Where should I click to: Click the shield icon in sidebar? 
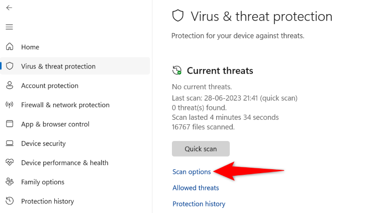click(10, 66)
